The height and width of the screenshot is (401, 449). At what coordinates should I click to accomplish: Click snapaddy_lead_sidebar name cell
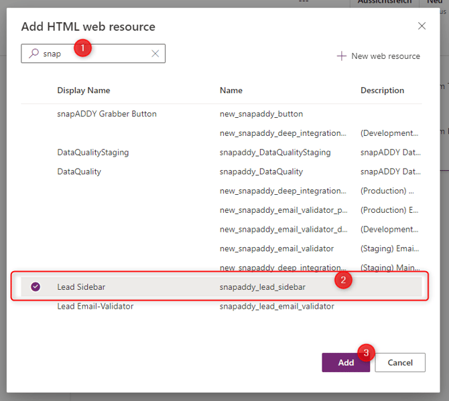pyautogui.click(x=262, y=287)
